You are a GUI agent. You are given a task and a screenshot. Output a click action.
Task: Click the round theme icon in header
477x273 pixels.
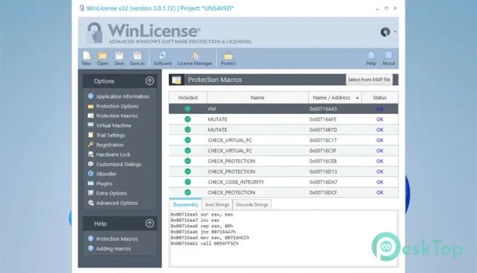pyautogui.click(x=385, y=31)
